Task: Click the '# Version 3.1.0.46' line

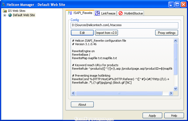Action: (84, 44)
